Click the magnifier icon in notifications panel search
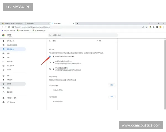The width and height of the screenshot is (166, 132). coord(97,41)
